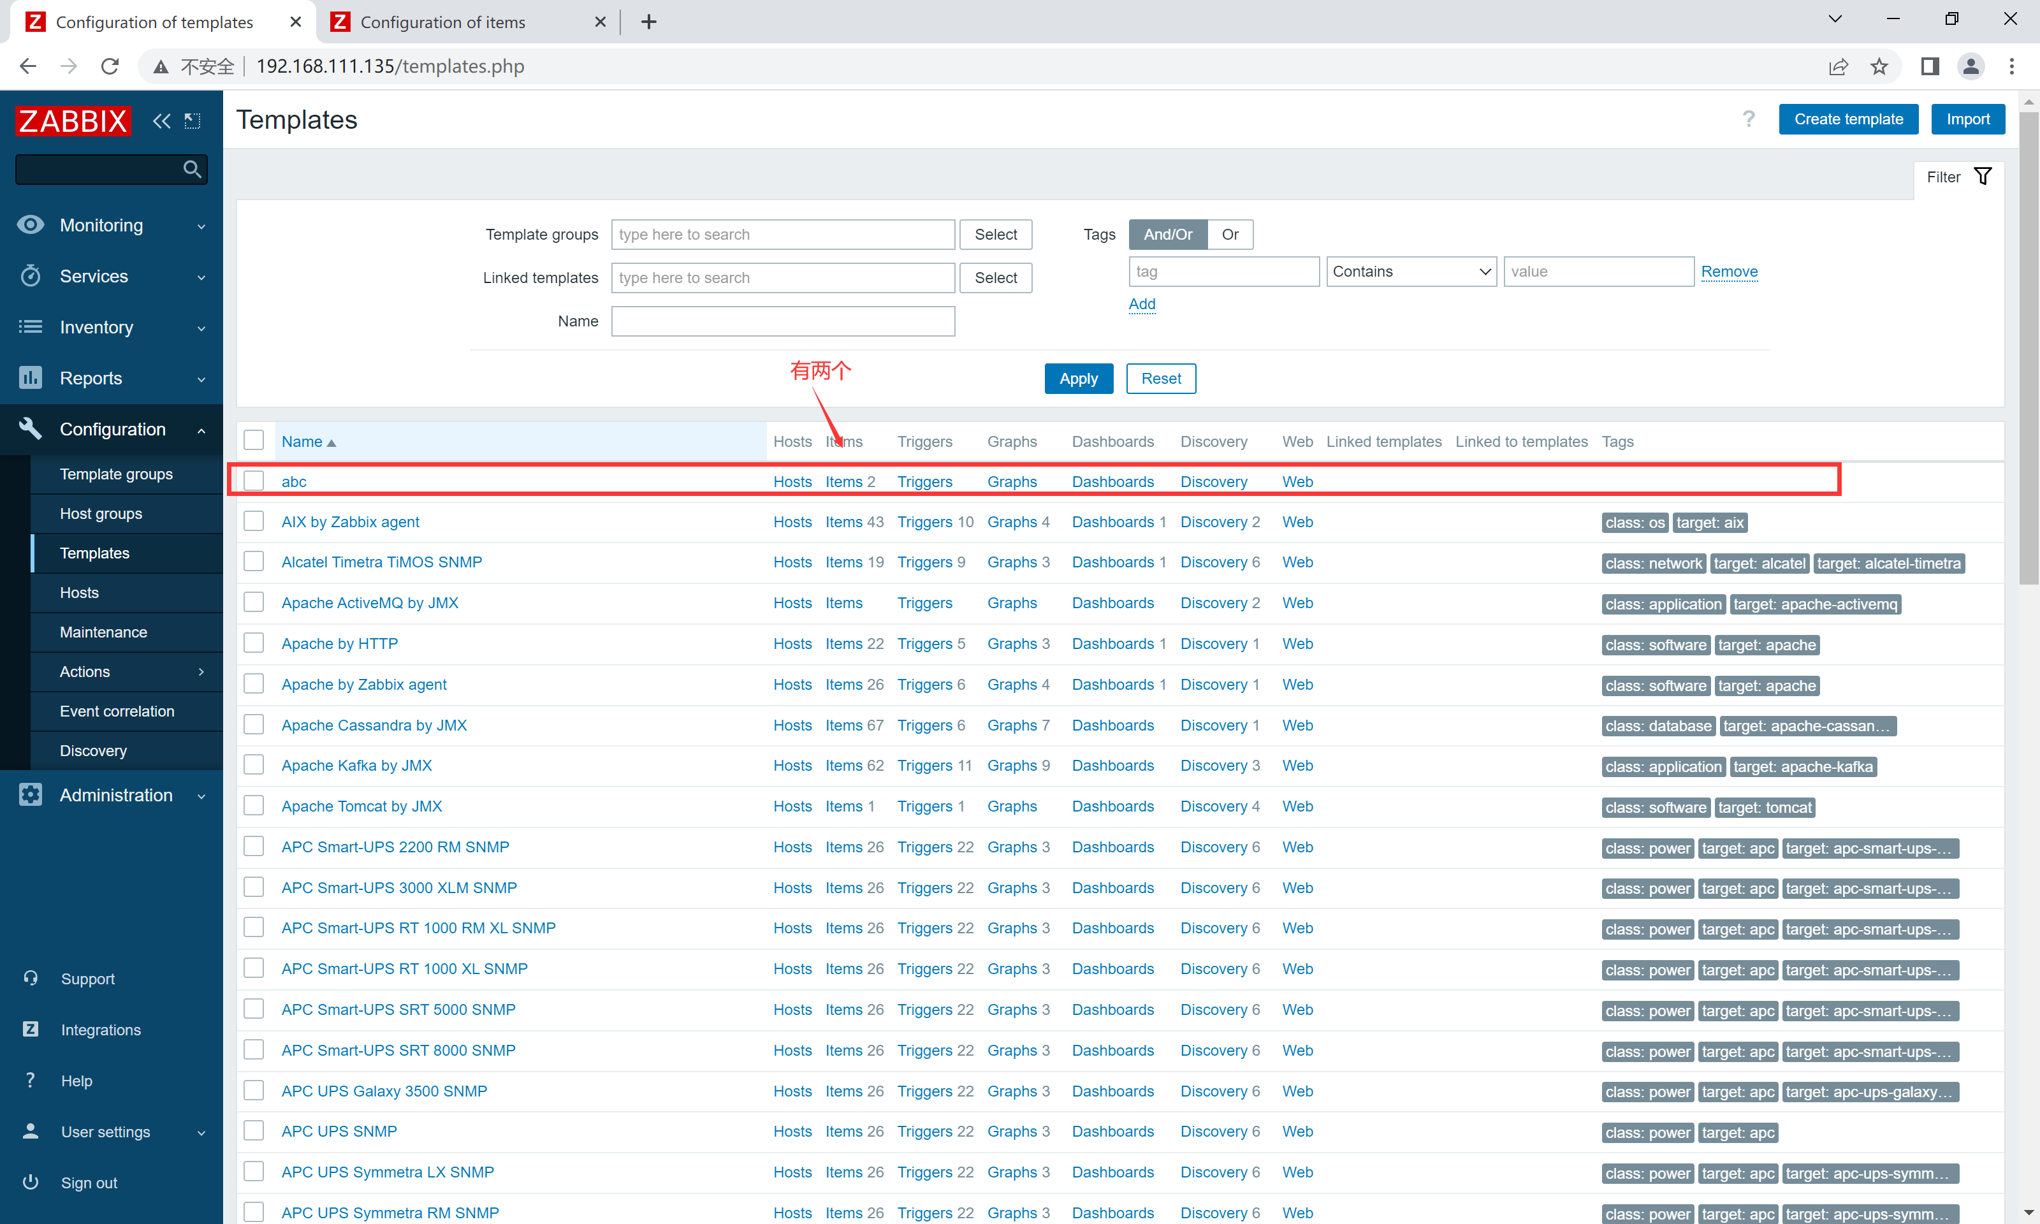2040x1224 pixels.
Task: Select the Alcatel Timetra TiMOS SNMP checkbox
Action: 253,562
